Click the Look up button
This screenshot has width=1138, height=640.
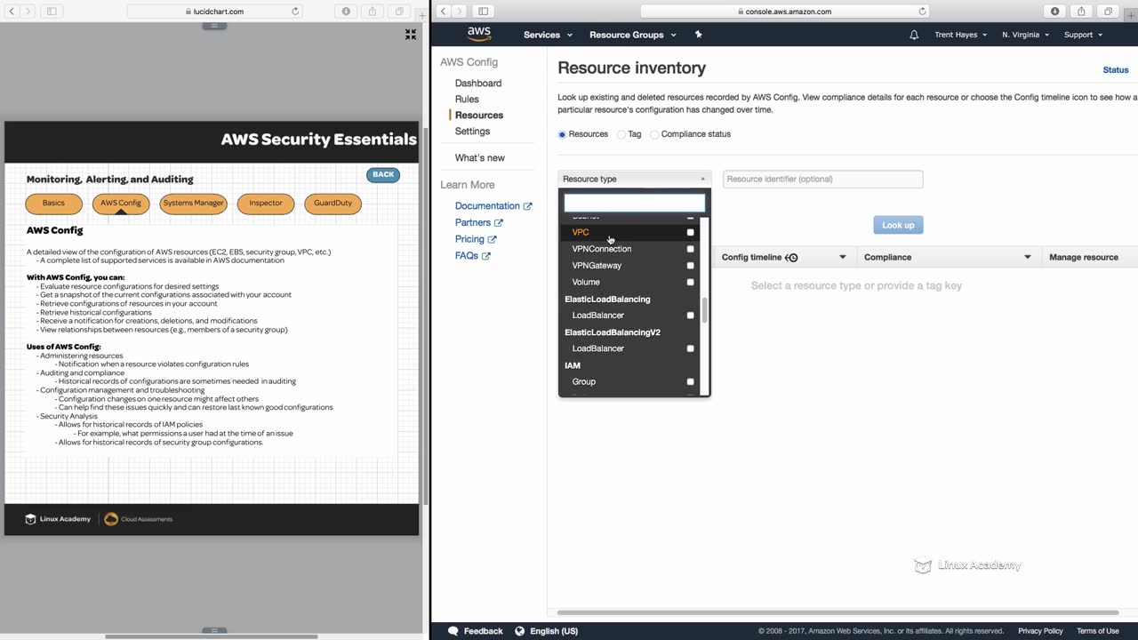898,225
